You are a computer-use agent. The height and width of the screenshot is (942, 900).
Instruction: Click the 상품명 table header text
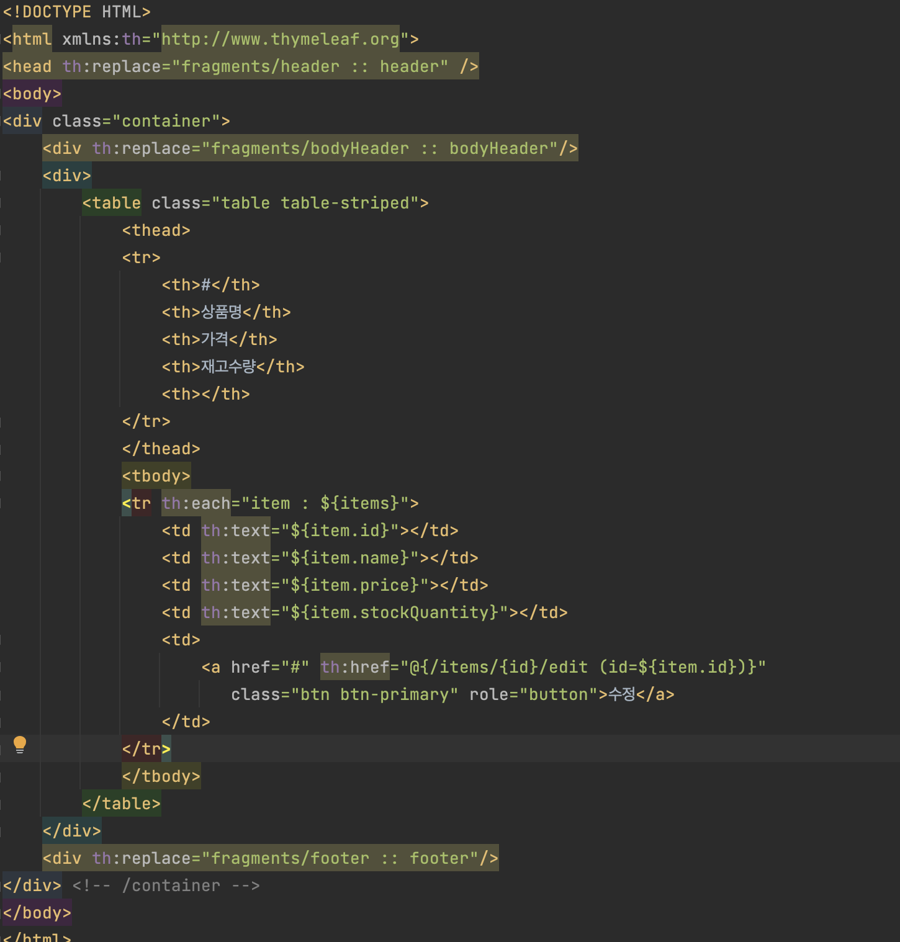tap(222, 312)
